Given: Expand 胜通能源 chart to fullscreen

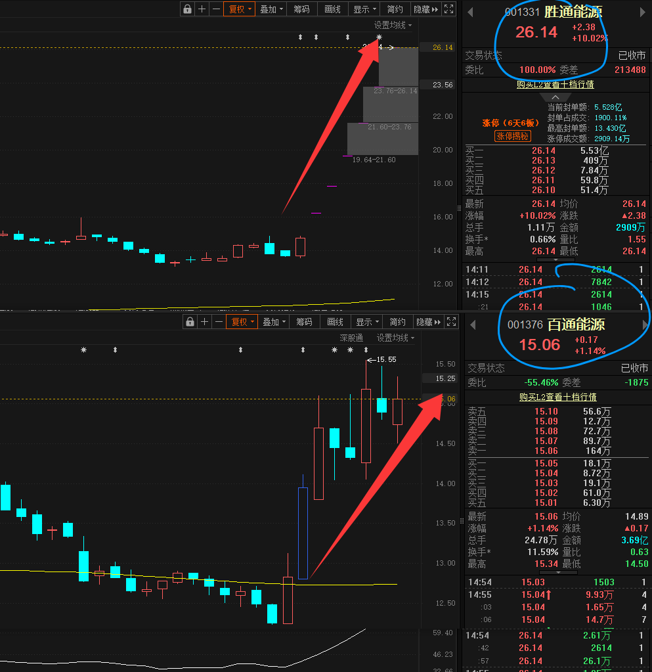Looking at the screenshot, I should (448, 9).
